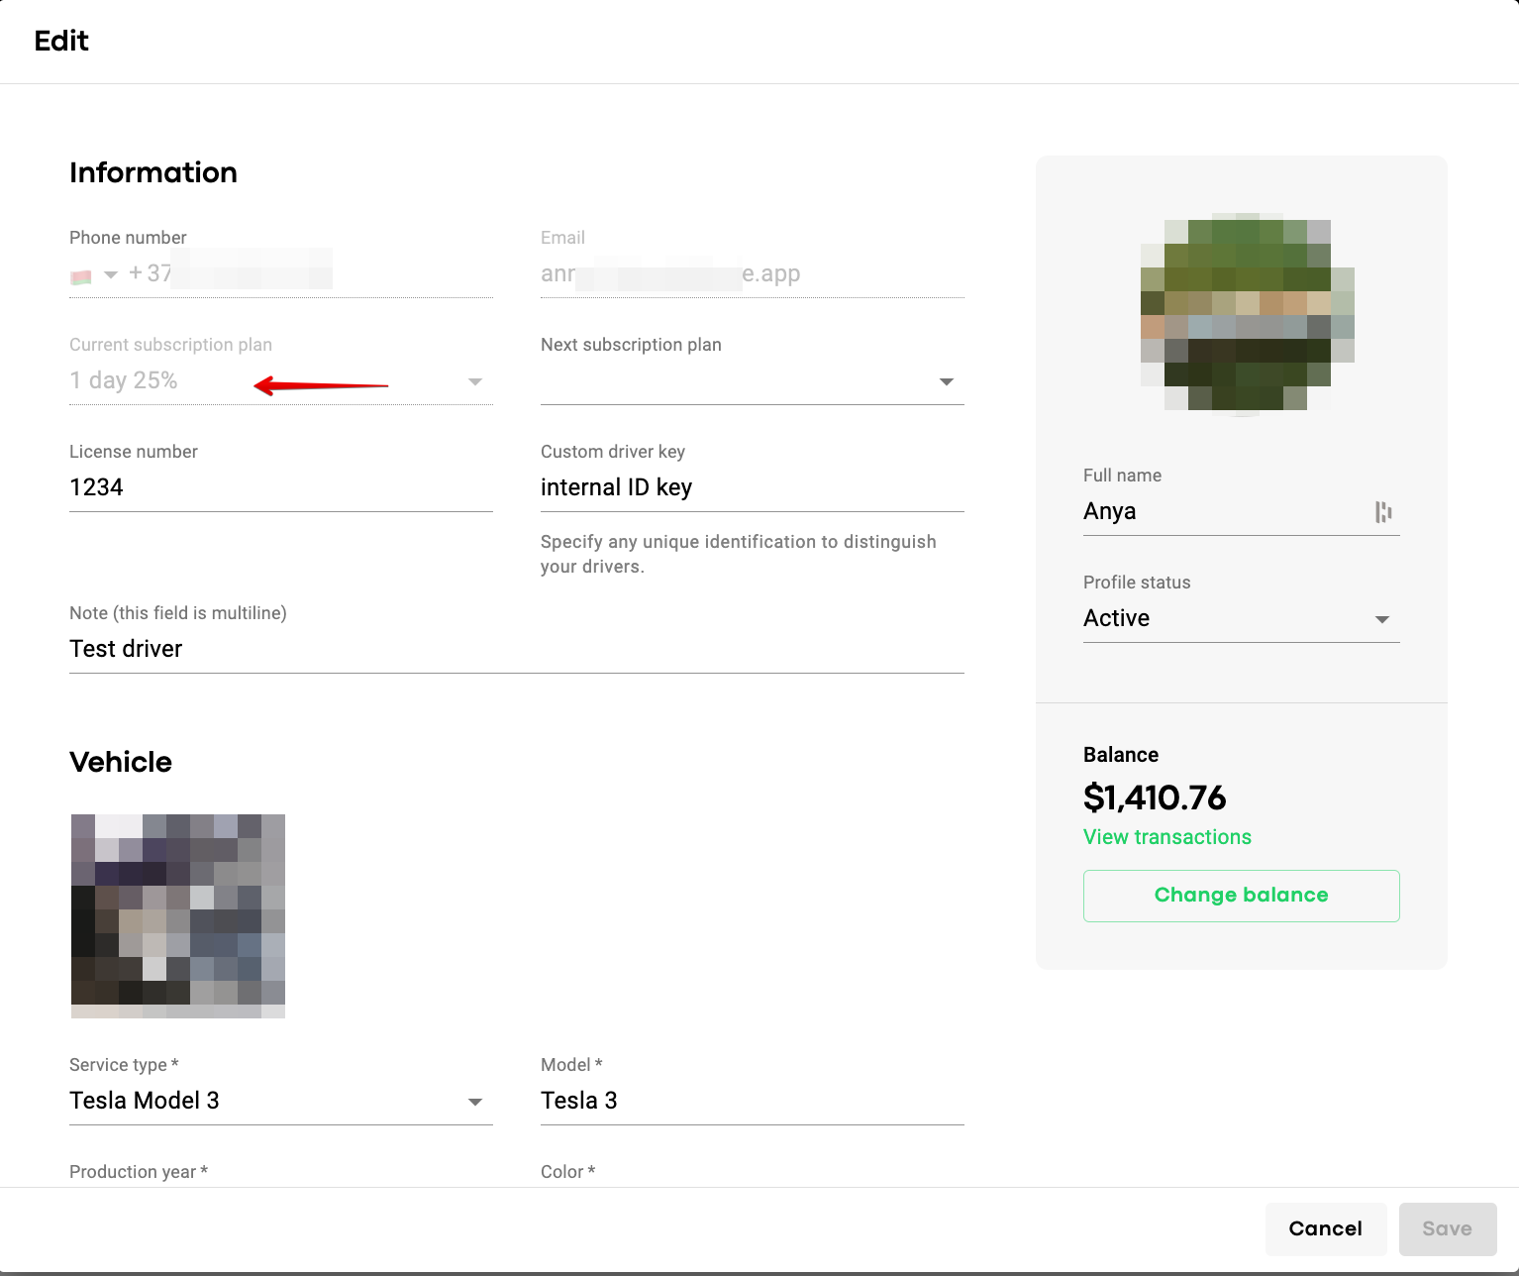This screenshot has width=1519, height=1276.
Task: Click the vehicle photo thumbnail
Action: pos(178,916)
